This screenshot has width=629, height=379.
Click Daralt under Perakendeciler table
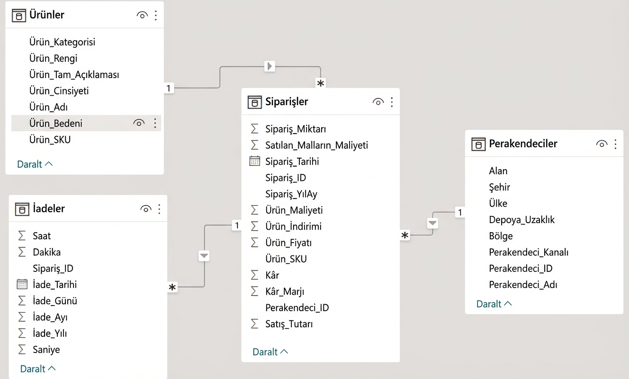(490, 304)
